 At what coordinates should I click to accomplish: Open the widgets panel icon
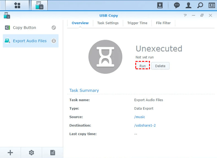211,5
